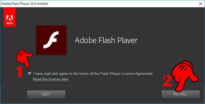205x104 pixels.
Task: Click the dark red Flash Player logo
Action: tap(51, 40)
